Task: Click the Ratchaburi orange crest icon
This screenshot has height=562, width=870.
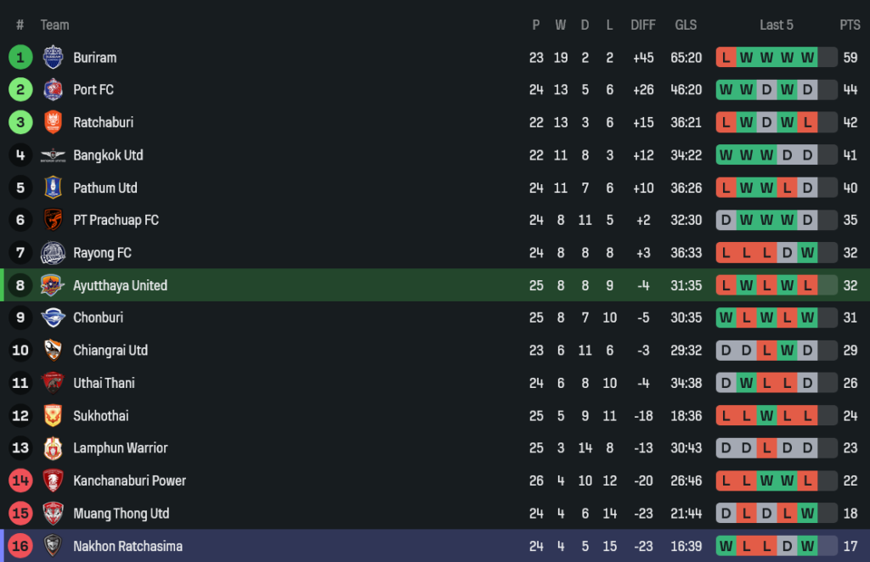Action: click(x=53, y=122)
